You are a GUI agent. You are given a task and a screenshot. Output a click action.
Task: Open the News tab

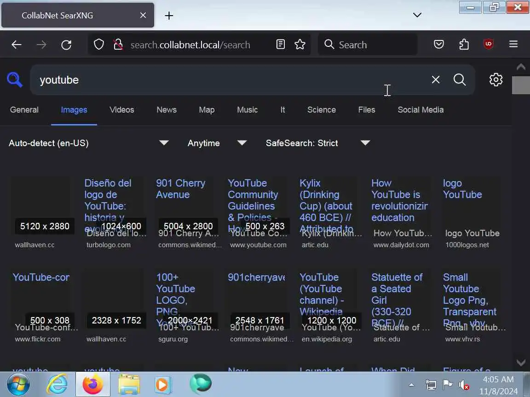pos(167,110)
